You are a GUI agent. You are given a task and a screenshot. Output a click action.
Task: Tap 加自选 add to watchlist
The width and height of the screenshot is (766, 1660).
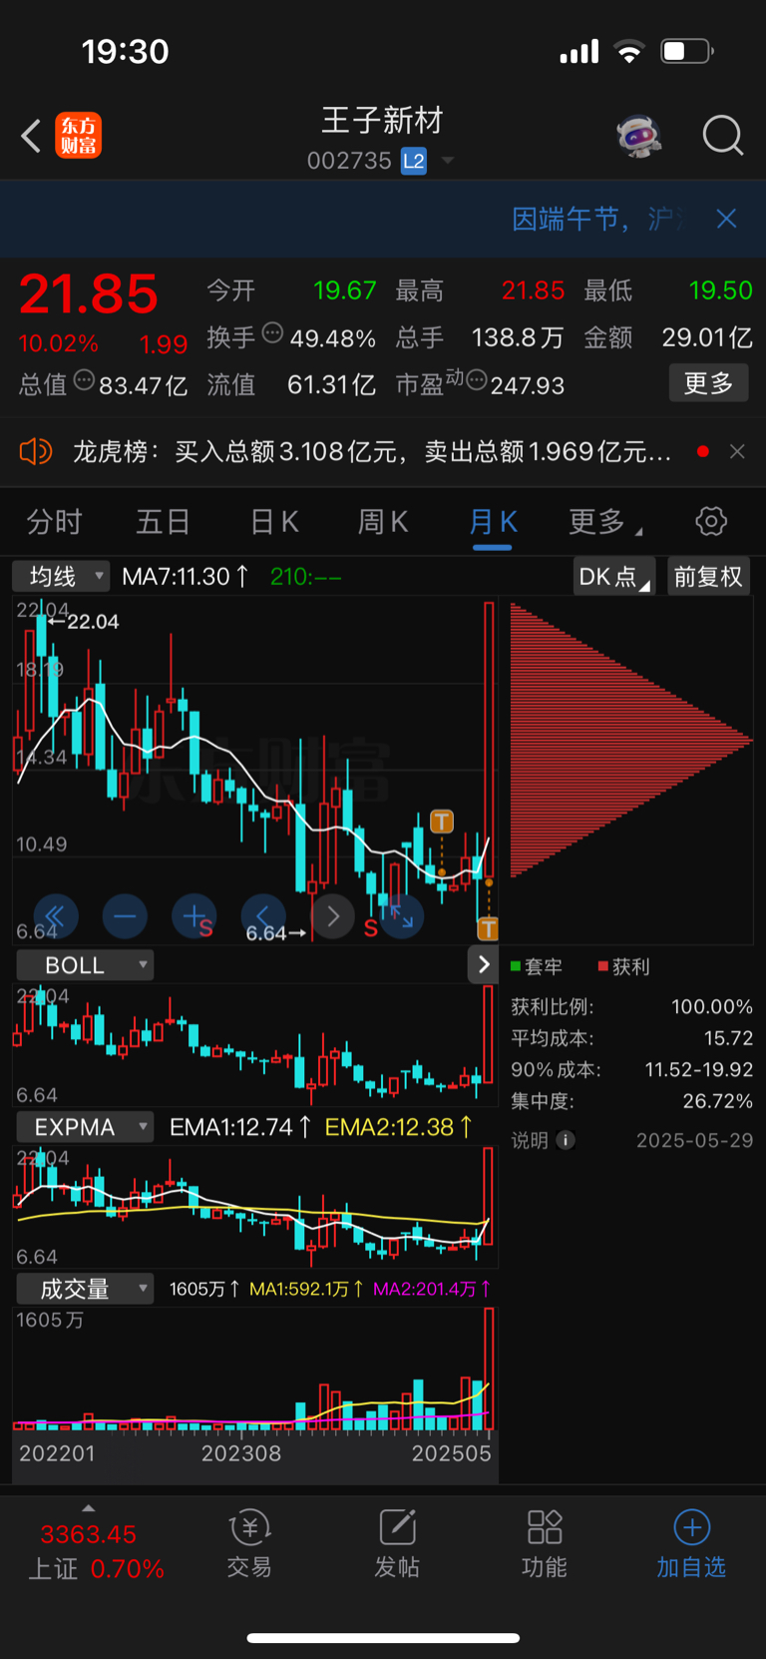pyautogui.click(x=691, y=1543)
